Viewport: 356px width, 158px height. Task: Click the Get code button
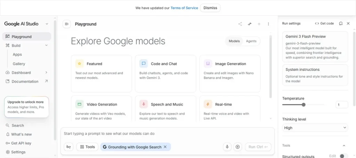pos(324,23)
